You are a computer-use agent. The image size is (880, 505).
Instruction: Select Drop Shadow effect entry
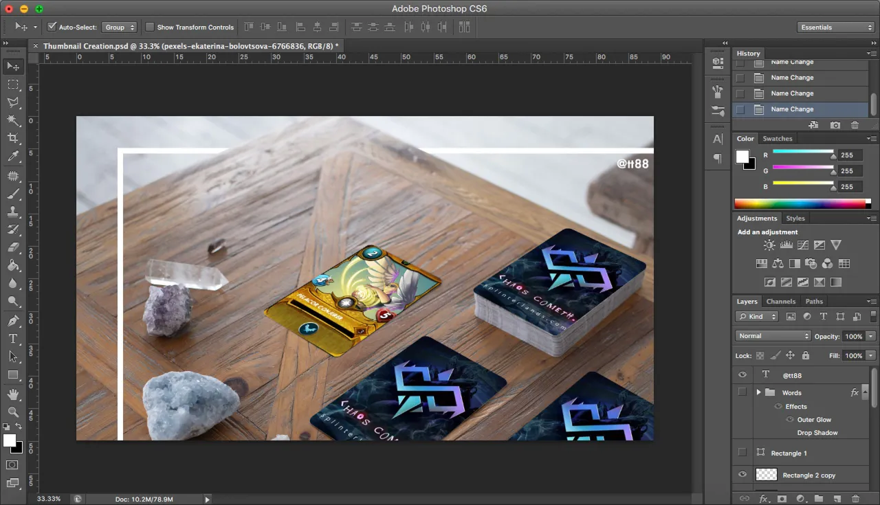coord(817,433)
